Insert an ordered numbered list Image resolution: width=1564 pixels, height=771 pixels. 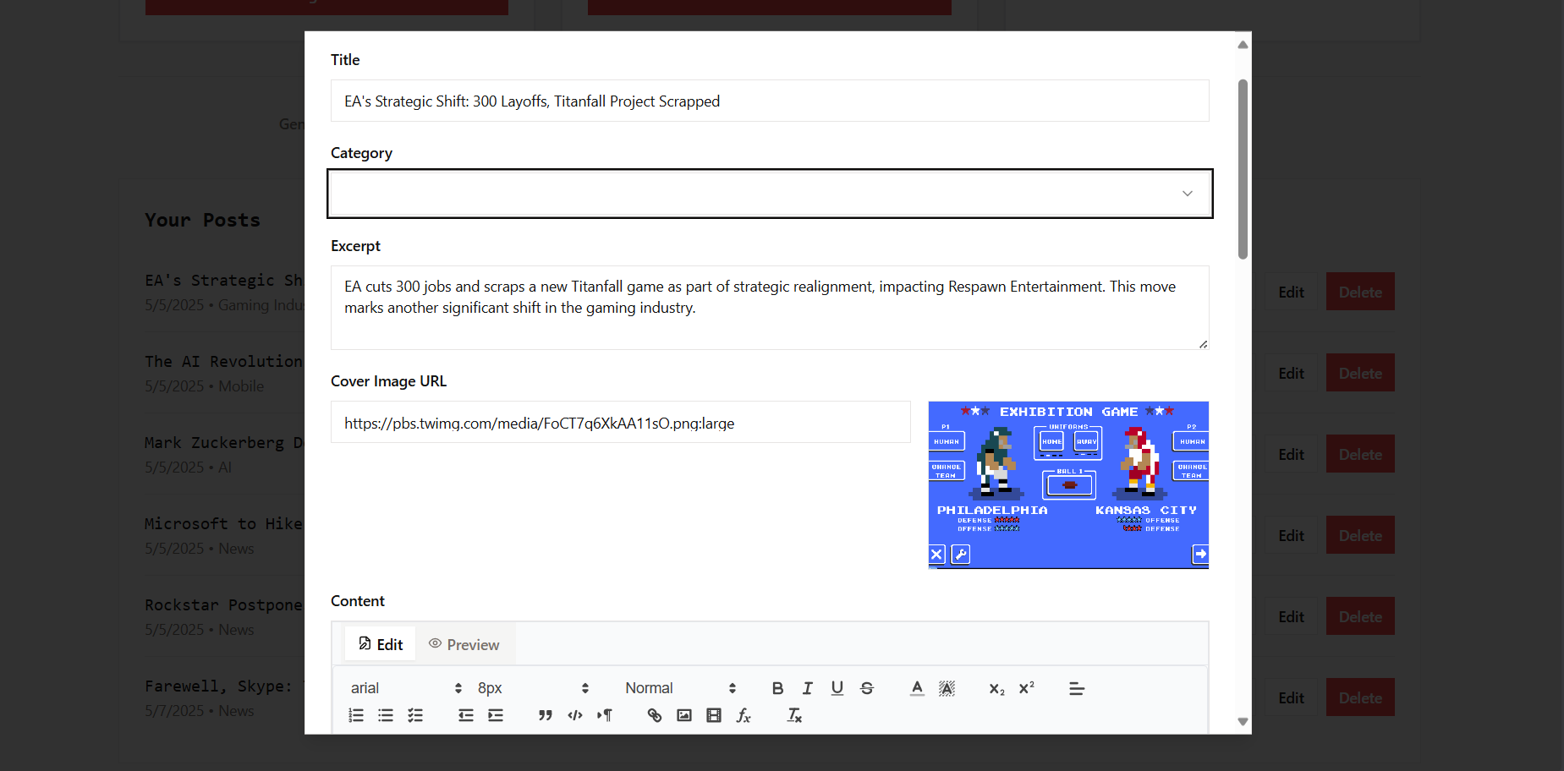(356, 715)
